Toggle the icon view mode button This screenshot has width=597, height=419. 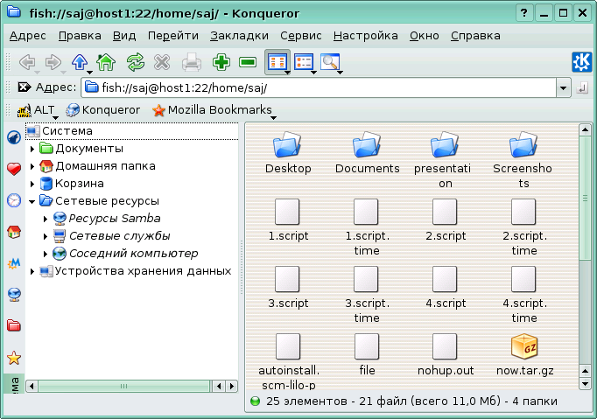(x=277, y=62)
